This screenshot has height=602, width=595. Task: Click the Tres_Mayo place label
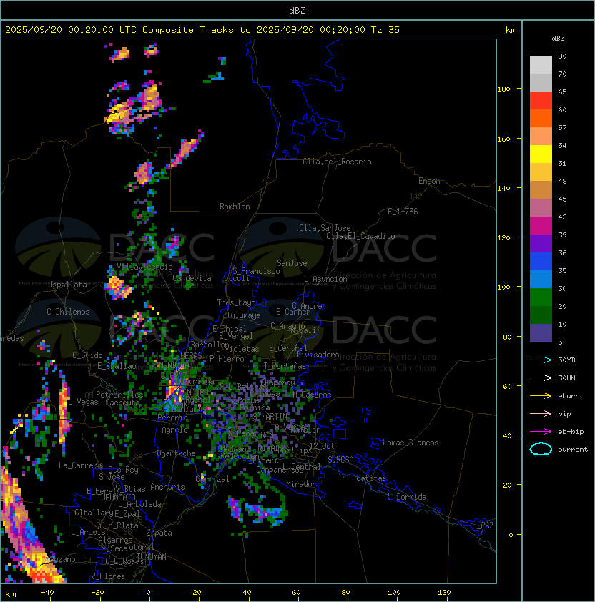pos(236,302)
